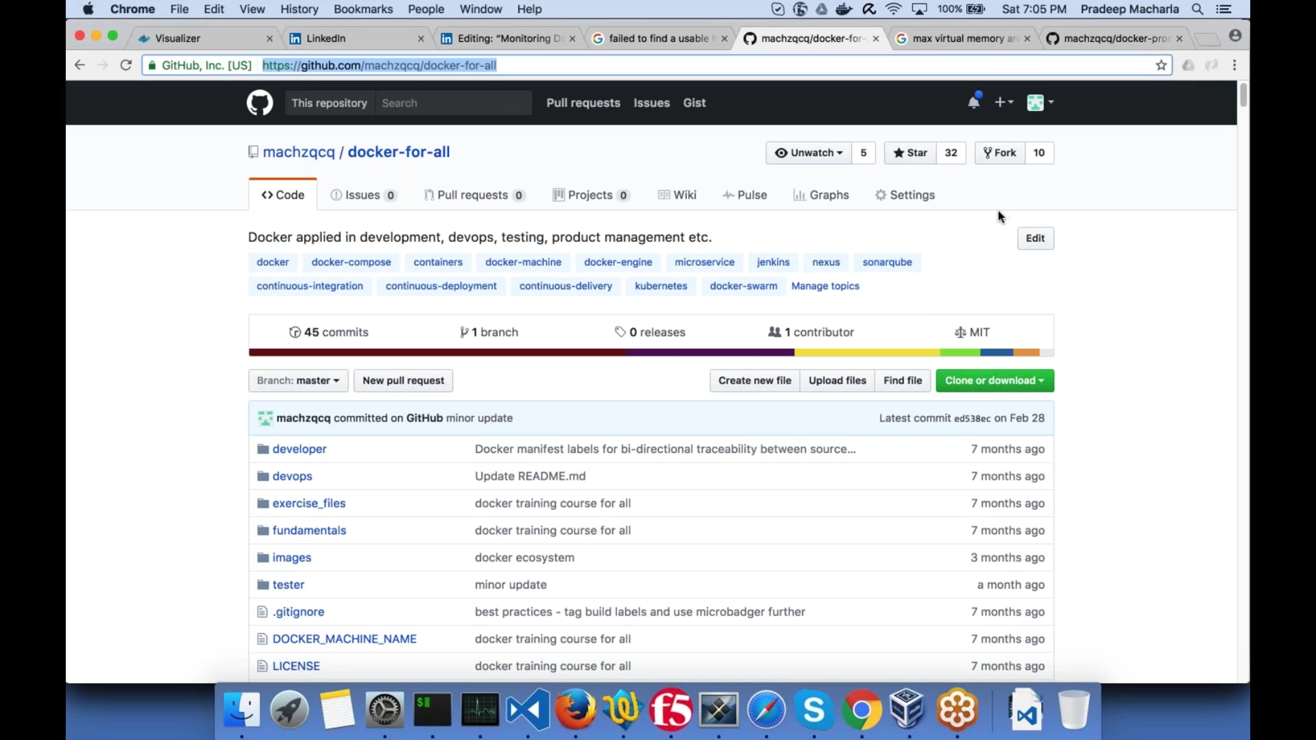Open VirtualBox from the dock
This screenshot has height=740, width=1316.
point(907,709)
